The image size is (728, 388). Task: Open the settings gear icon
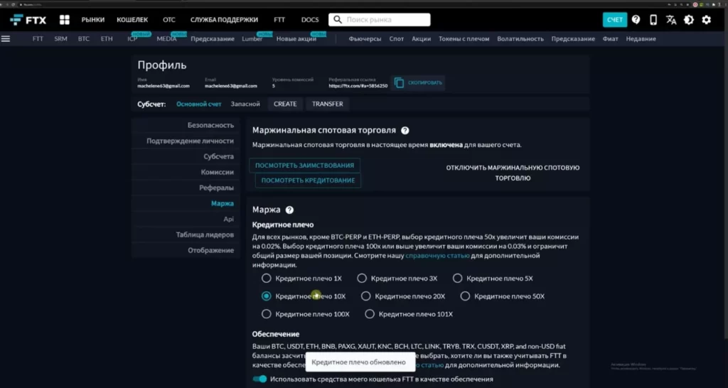tap(706, 20)
